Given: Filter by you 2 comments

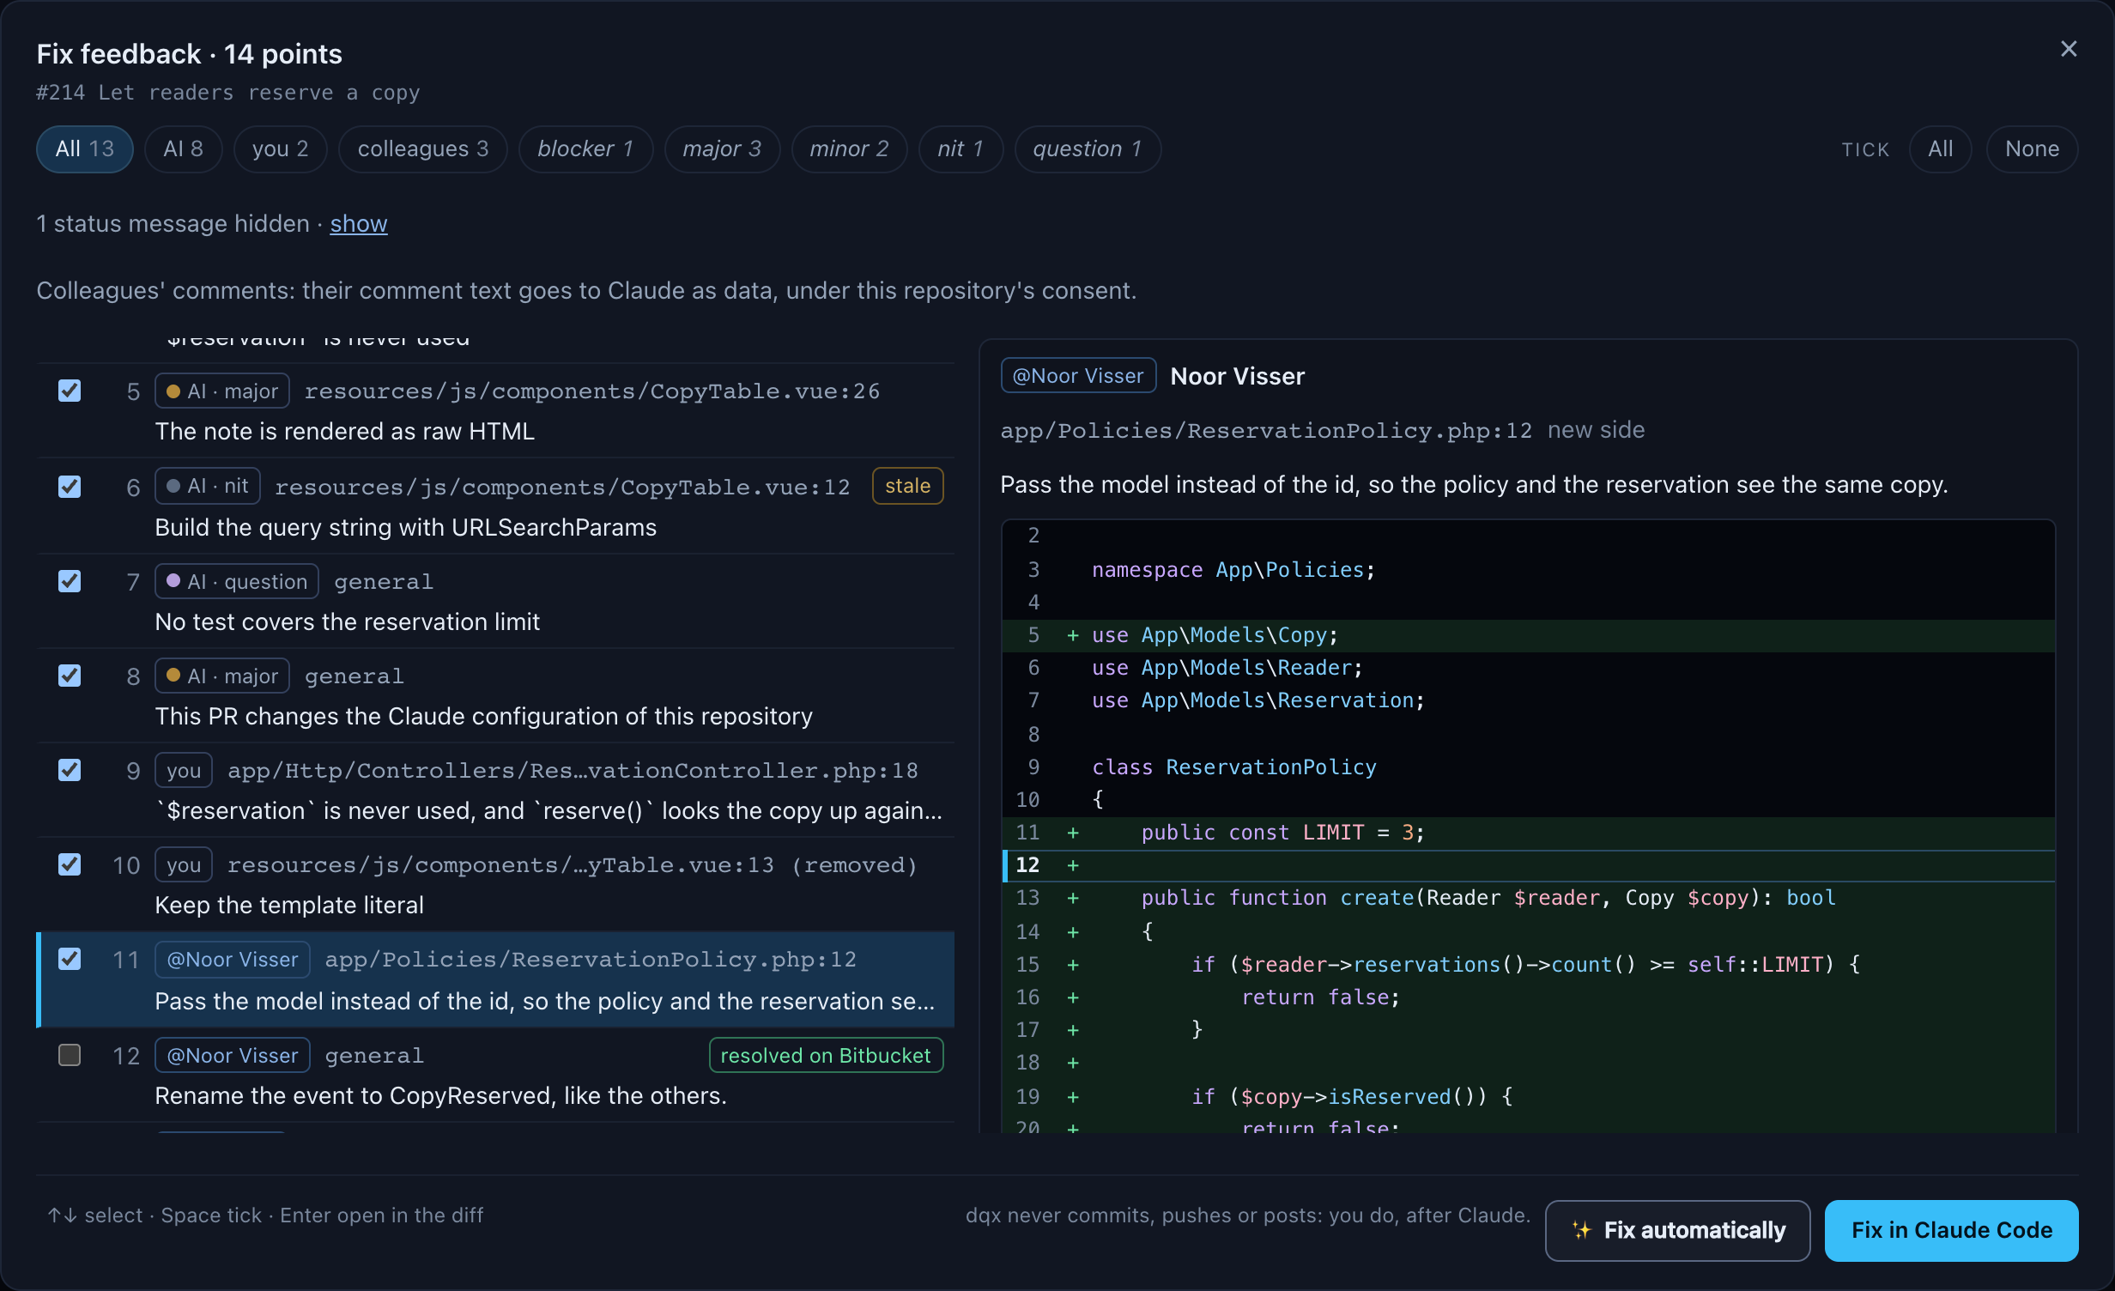Looking at the screenshot, I should (280, 149).
